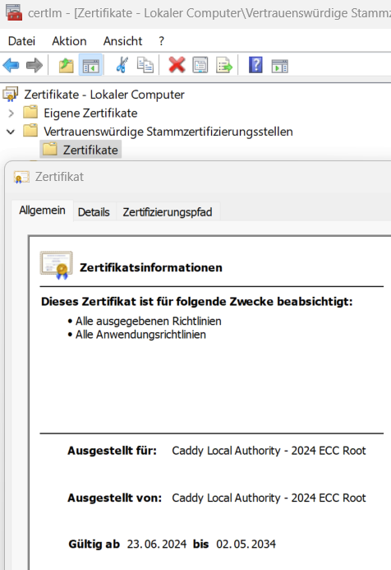Click the Cut scissors icon
The height and width of the screenshot is (570, 391).
coord(122,66)
